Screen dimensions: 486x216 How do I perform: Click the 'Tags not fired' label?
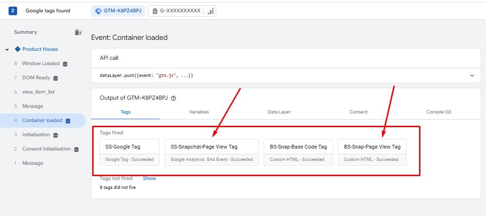click(x=116, y=178)
